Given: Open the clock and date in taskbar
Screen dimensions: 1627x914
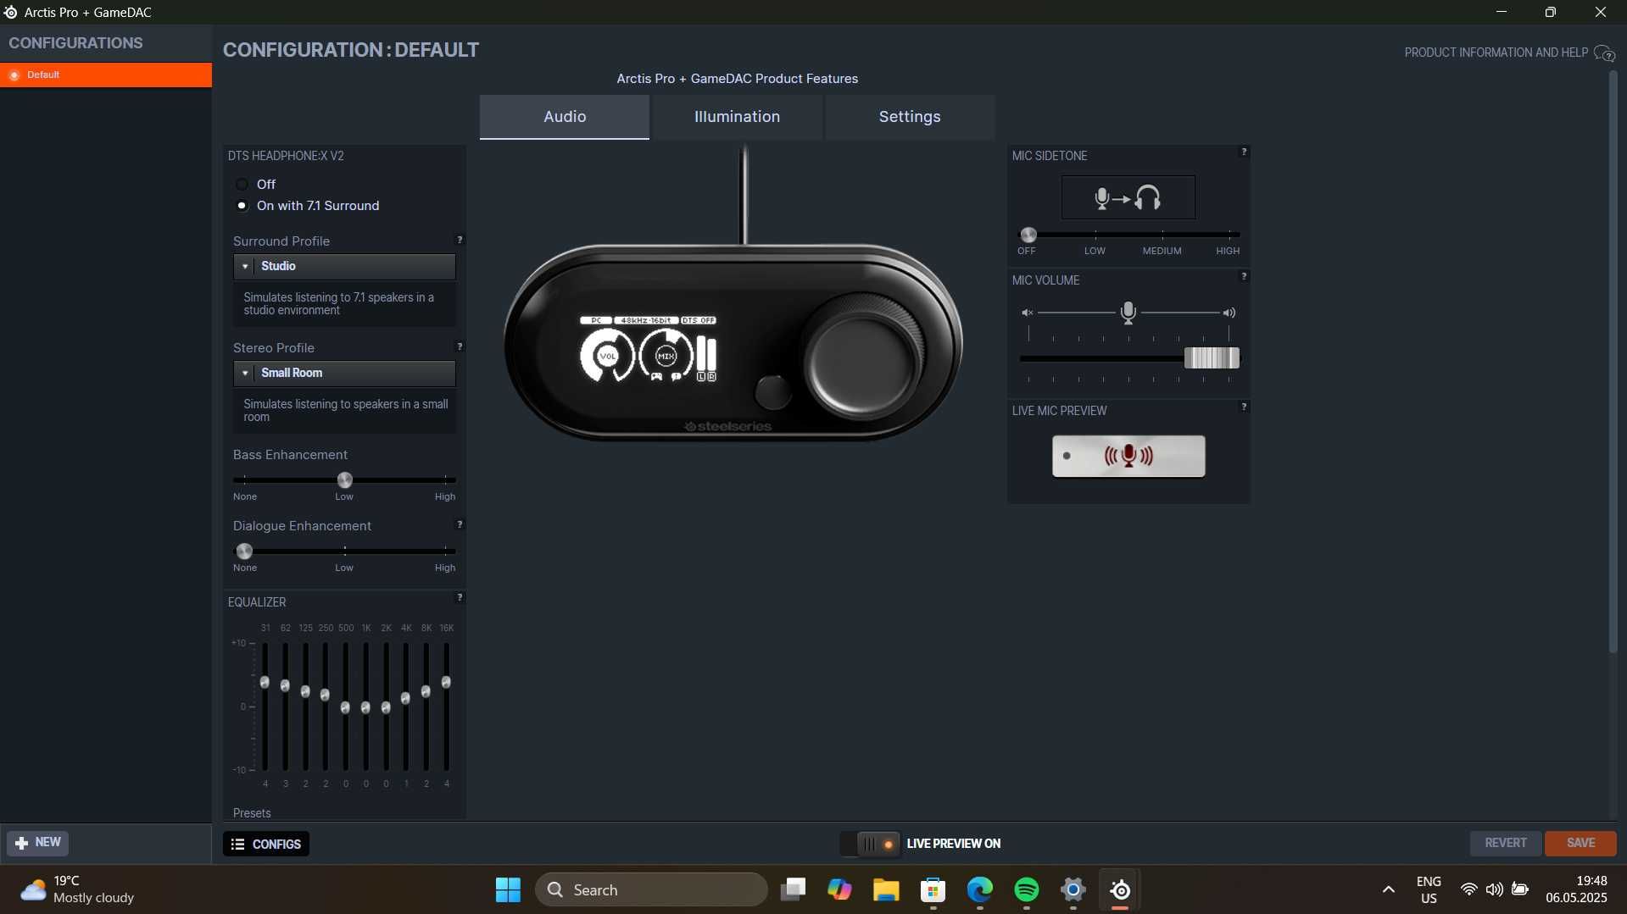Looking at the screenshot, I should click(x=1576, y=889).
